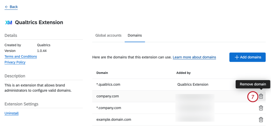Click the Description section heading
The height and width of the screenshot is (135, 271).
tap(15, 76)
